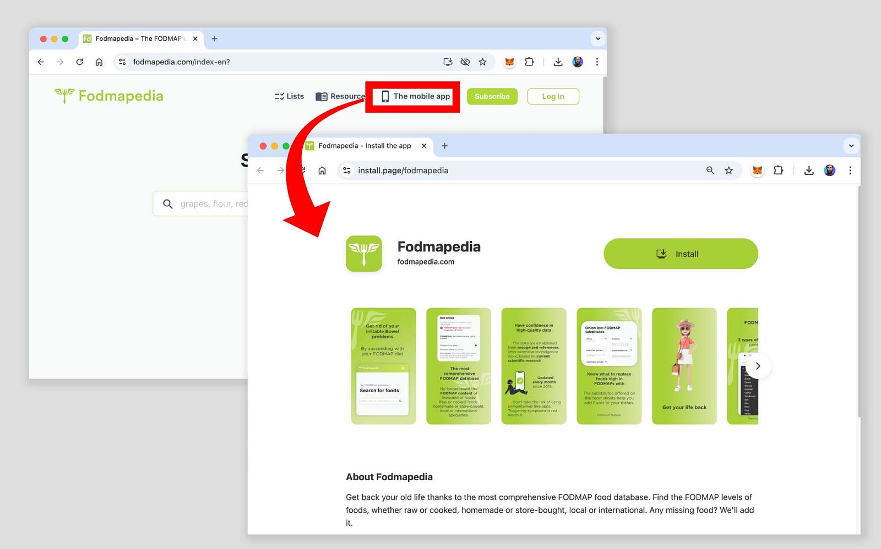Open 'Have confidence in high-quality data' screenshot
881x549 pixels.
(x=534, y=366)
